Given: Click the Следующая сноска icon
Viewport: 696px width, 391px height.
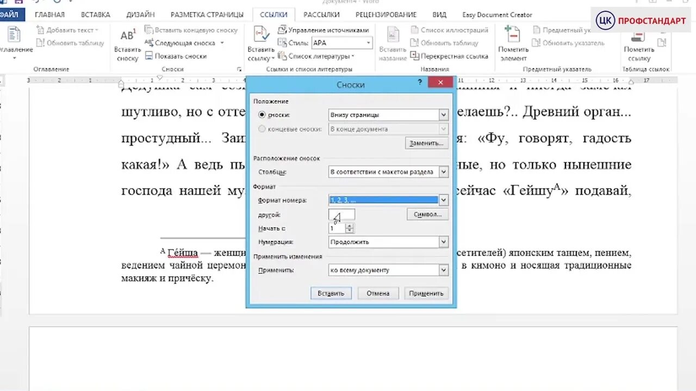Looking at the screenshot, I should click(149, 43).
